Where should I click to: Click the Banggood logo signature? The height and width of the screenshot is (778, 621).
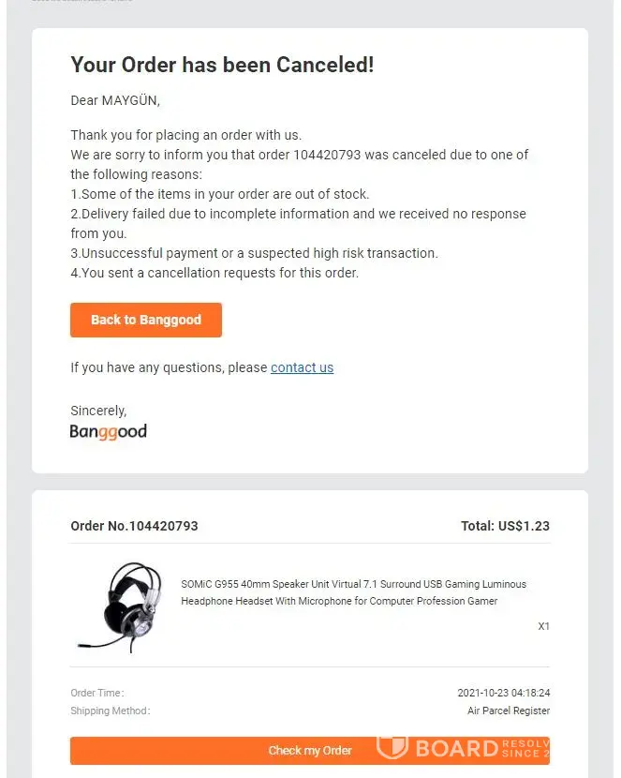pyautogui.click(x=109, y=432)
